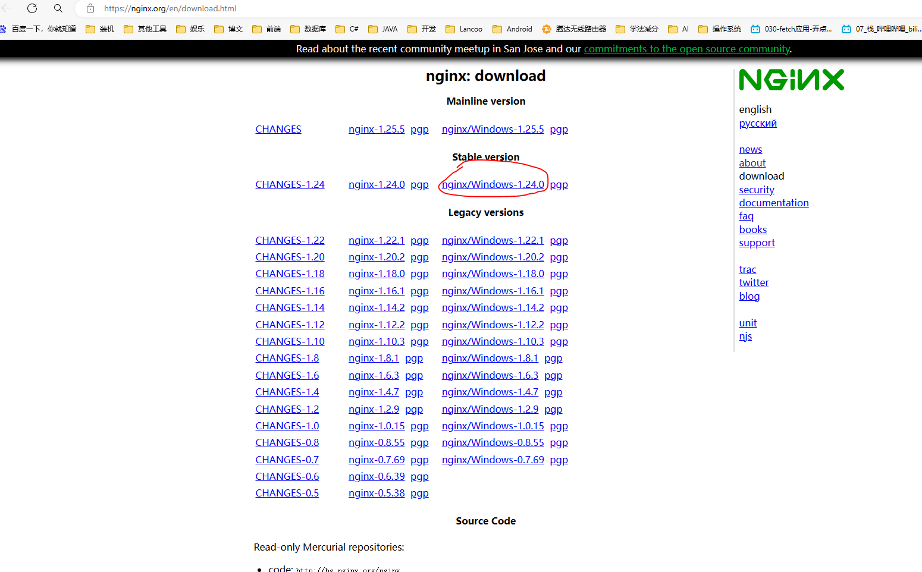Download nginx/Windows-1.16.1
The width and height of the screenshot is (922, 572).
pos(493,291)
